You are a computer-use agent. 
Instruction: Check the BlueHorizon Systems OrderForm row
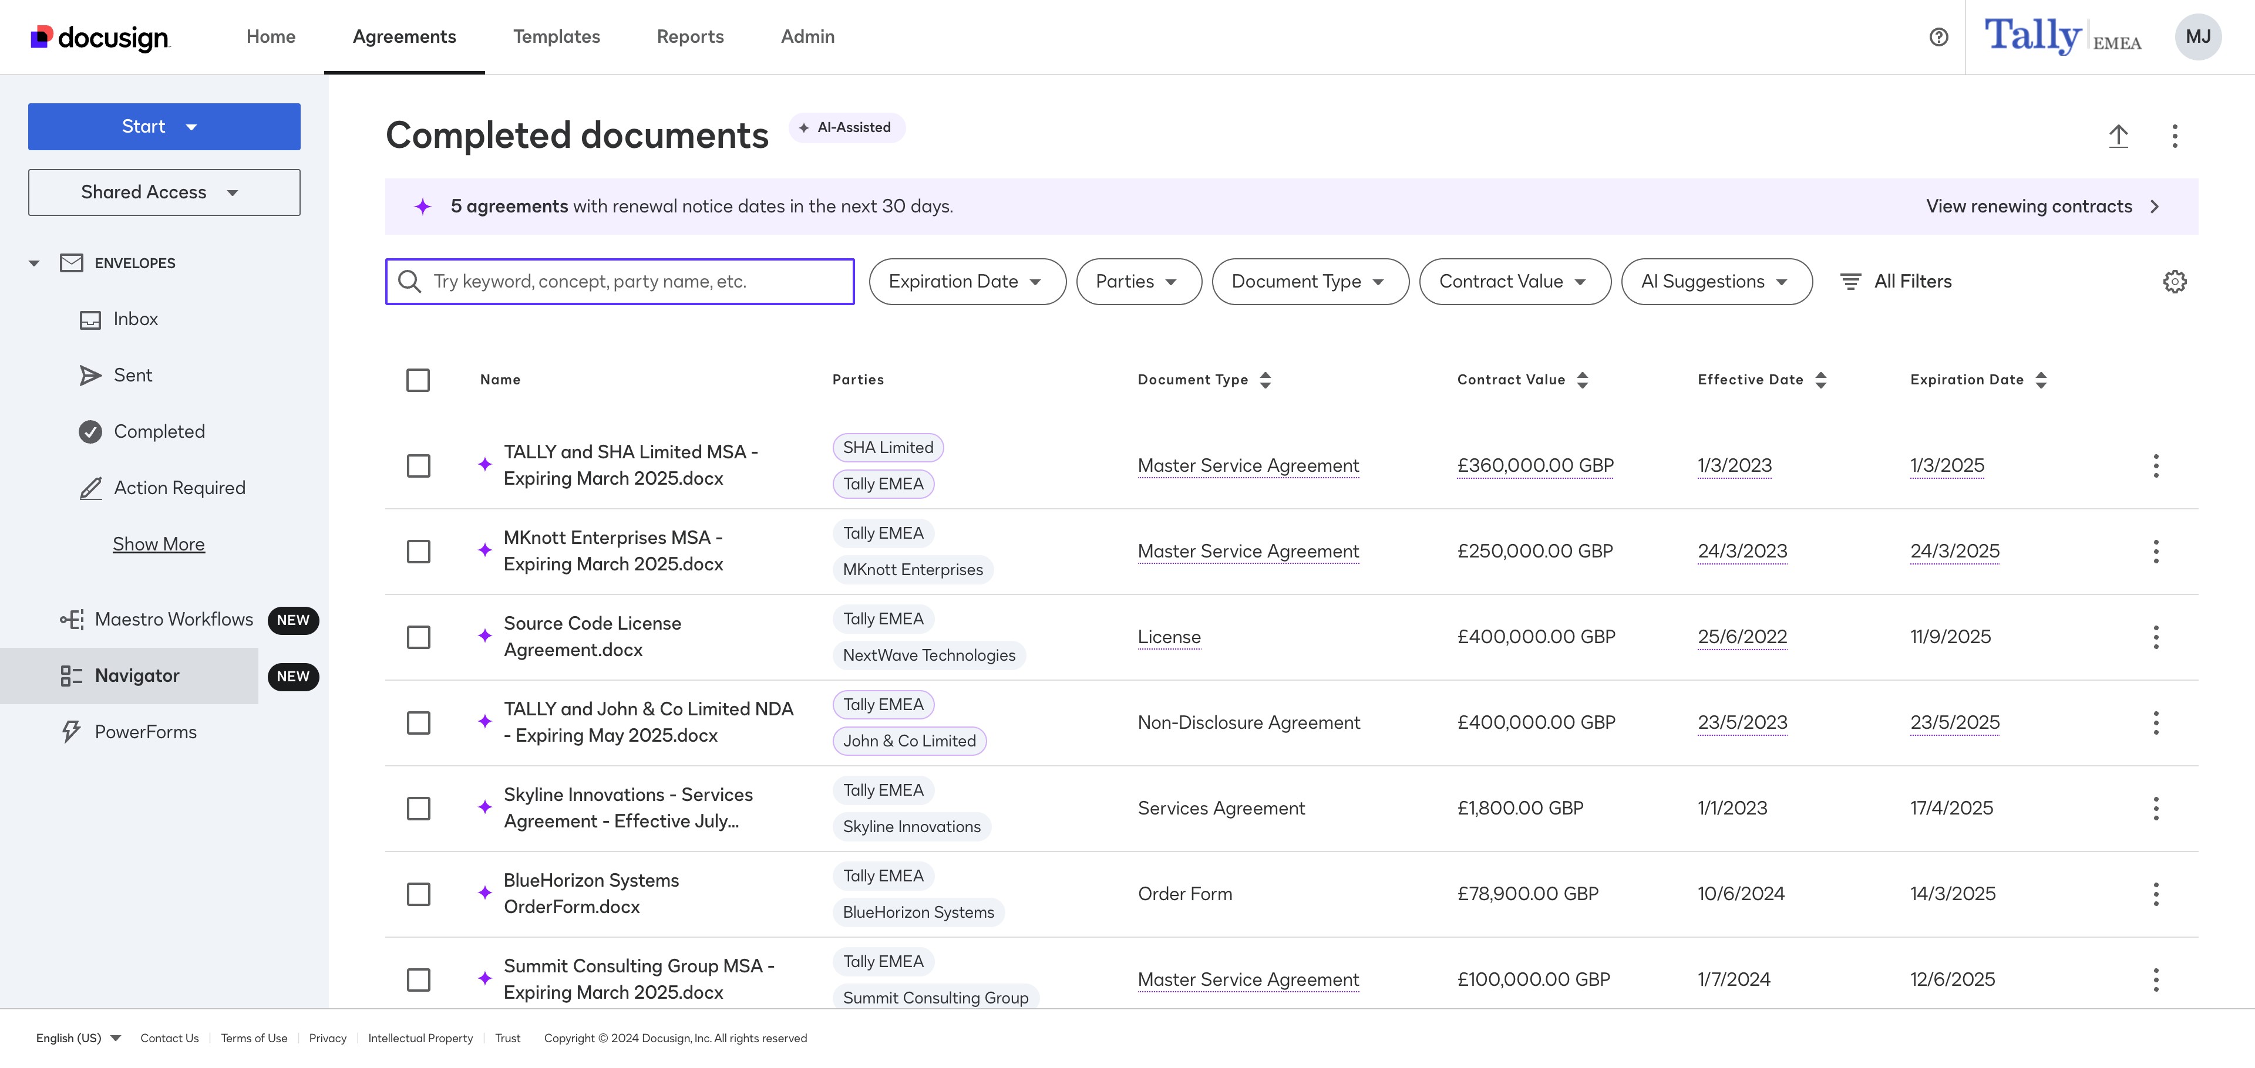(x=419, y=894)
